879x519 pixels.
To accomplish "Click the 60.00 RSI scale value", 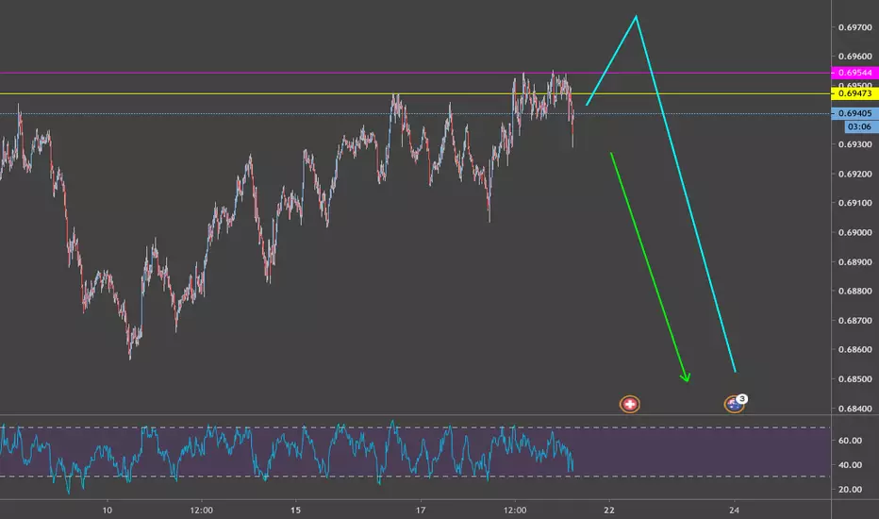I will click(x=851, y=441).
